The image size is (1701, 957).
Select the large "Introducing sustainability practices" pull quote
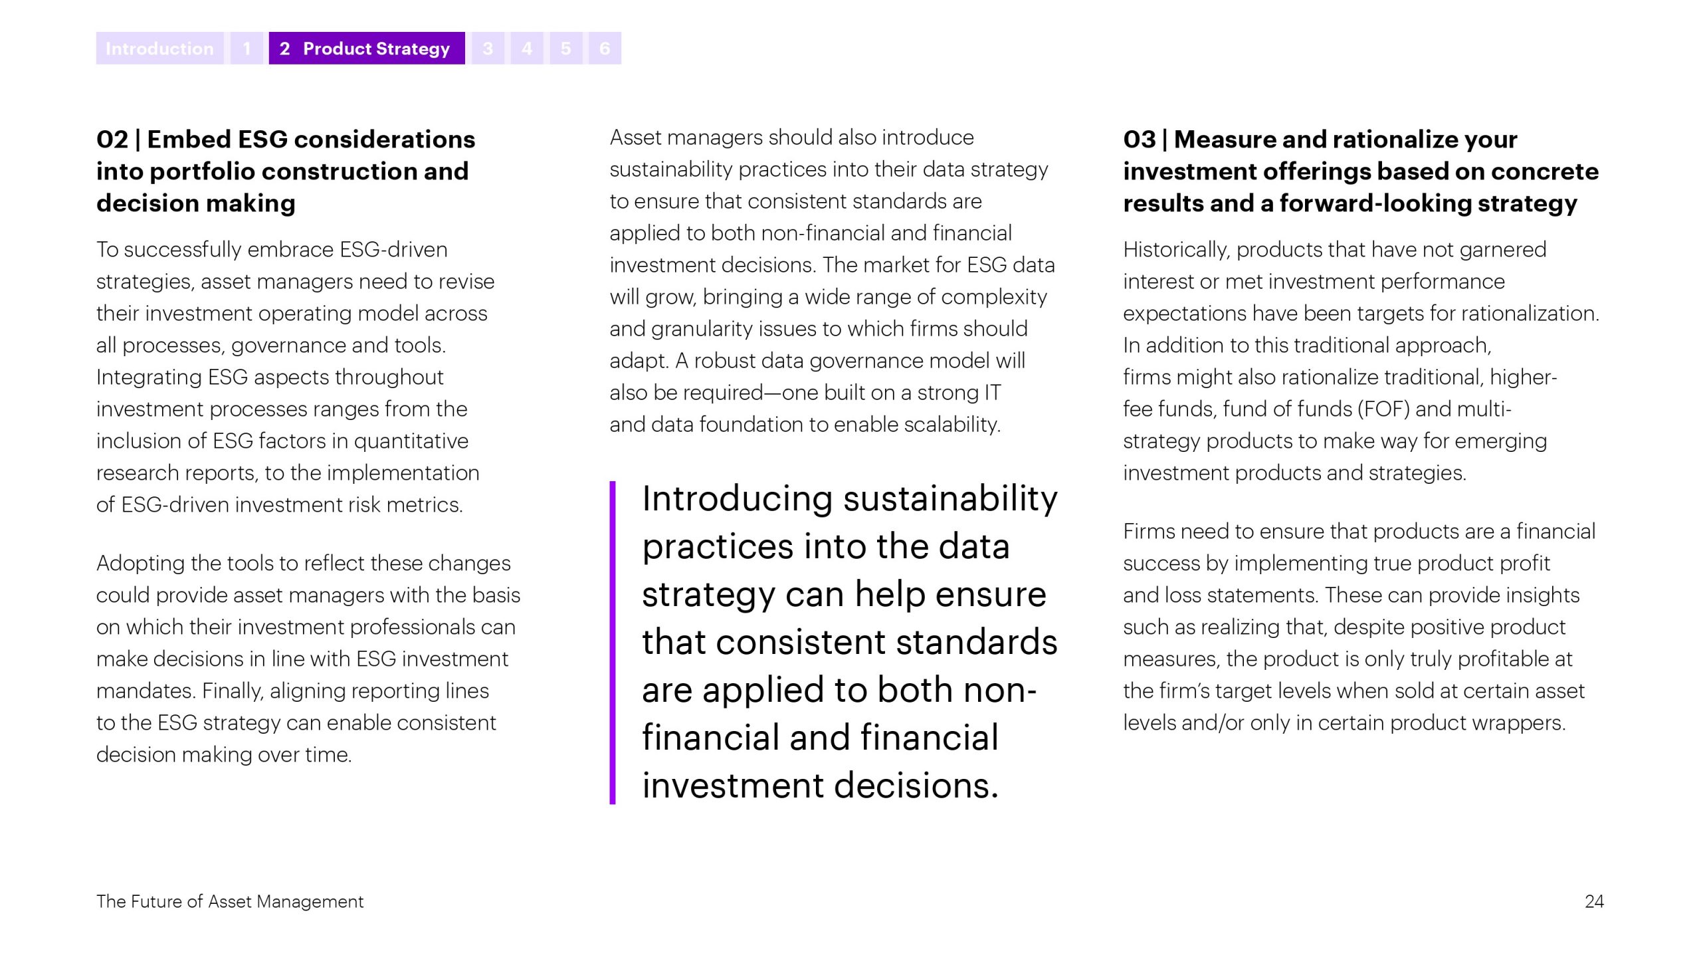(x=849, y=642)
